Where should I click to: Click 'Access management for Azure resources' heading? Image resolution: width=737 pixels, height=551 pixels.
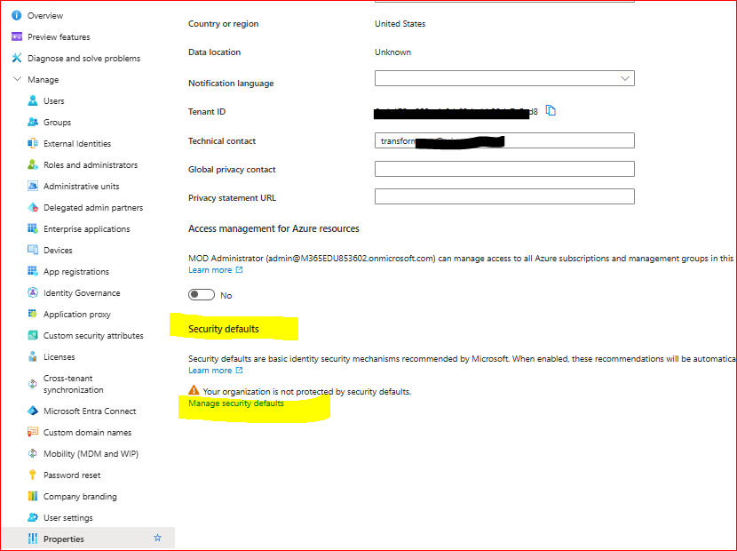coord(273,228)
